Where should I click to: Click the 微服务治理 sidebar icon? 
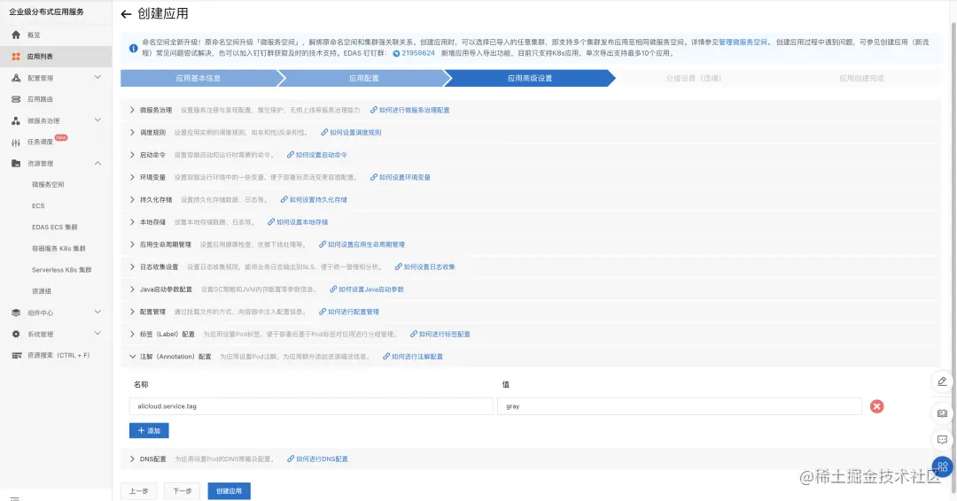(16, 120)
